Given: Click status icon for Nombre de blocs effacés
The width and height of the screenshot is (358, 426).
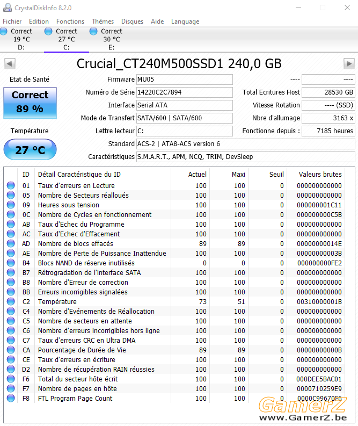Looking at the screenshot, I should coord(11,243).
